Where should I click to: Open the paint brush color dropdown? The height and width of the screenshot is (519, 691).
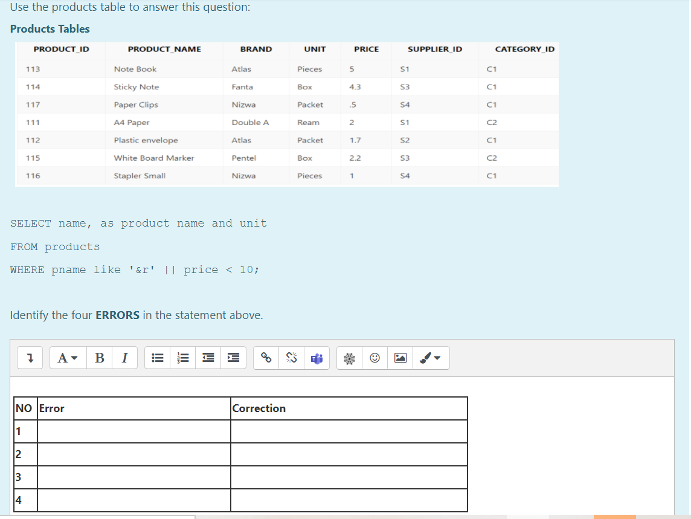click(x=431, y=358)
